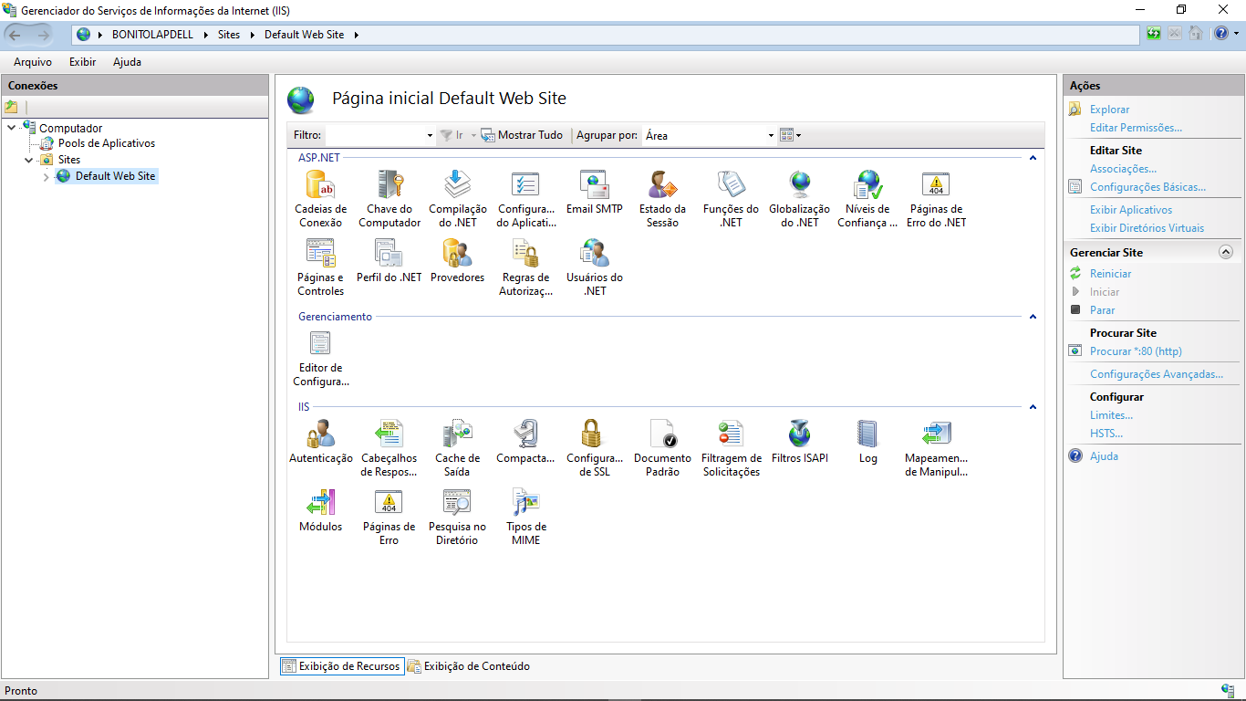Image resolution: width=1246 pixels, height=701 pixels.
Task: Open the Agrupar por Área dropdown
Action: [772, 135]
